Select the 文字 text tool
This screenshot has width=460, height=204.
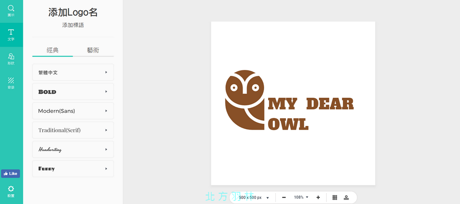[11, 35]
